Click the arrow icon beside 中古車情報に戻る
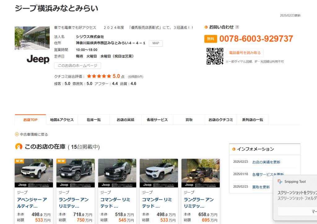317x224 pixels. point(17,134)
